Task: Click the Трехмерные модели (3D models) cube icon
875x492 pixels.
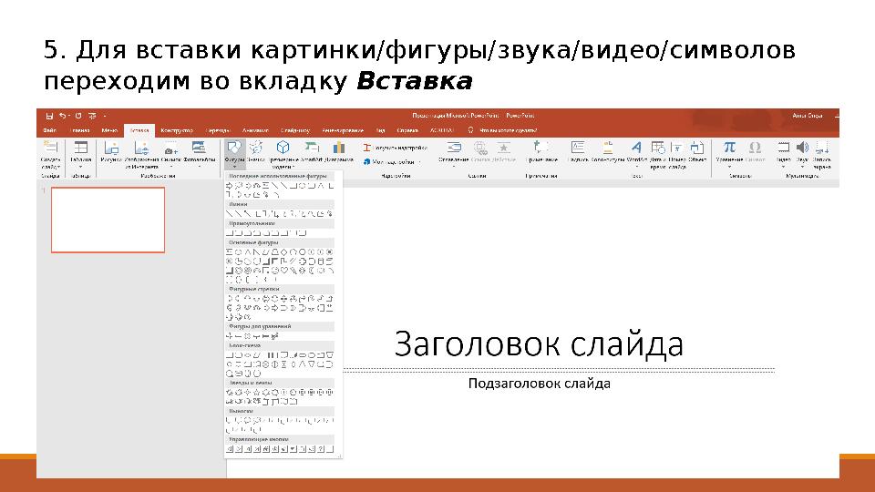Action: (283, 148)
